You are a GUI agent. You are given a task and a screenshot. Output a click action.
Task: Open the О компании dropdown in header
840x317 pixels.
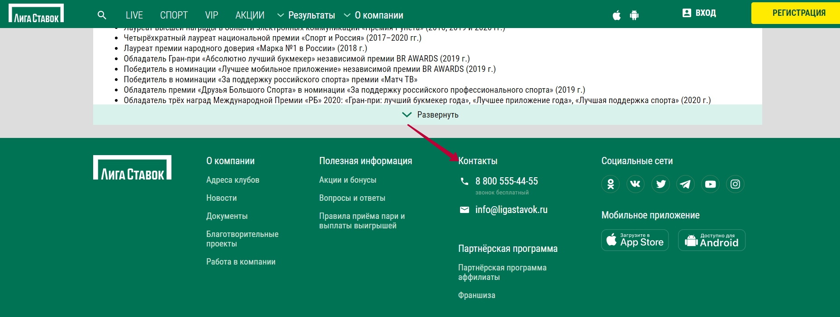click(x=374, y=15)
